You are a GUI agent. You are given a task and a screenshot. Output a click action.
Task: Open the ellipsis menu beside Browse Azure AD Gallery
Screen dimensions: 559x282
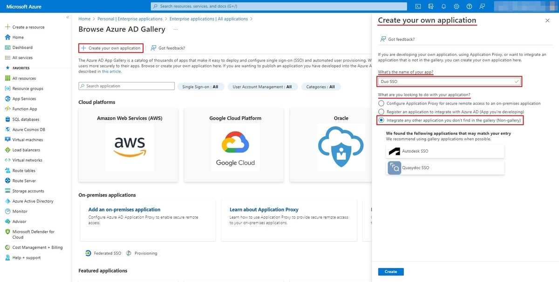tap(176, 29)
